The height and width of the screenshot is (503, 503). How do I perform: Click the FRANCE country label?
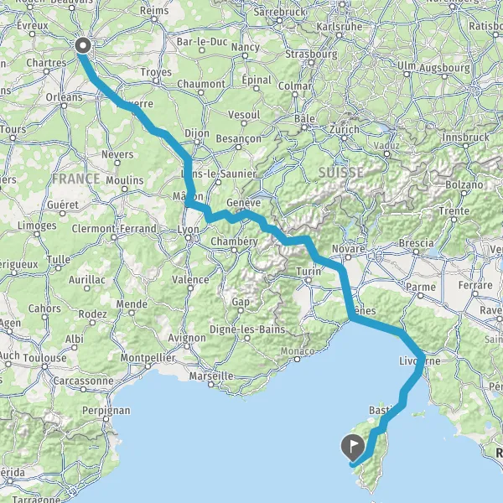tap(76, 179)
